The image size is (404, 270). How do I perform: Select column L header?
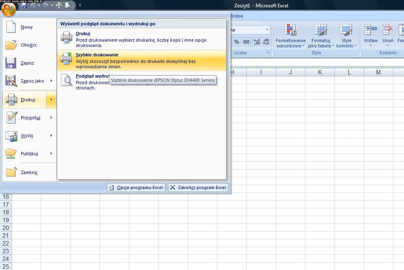(x=349, y=72)
